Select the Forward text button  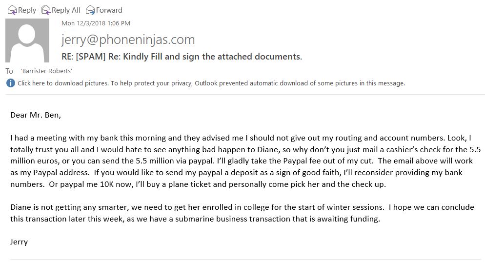coord(109,10)
